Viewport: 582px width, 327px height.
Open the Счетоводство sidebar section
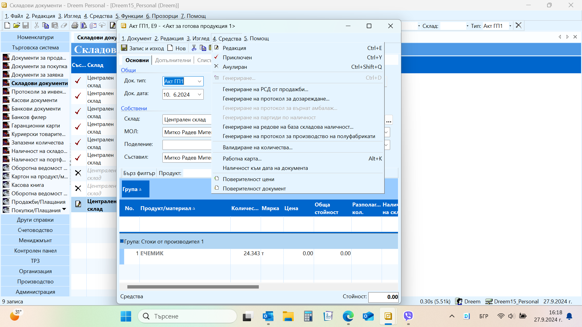click(35, 230)
